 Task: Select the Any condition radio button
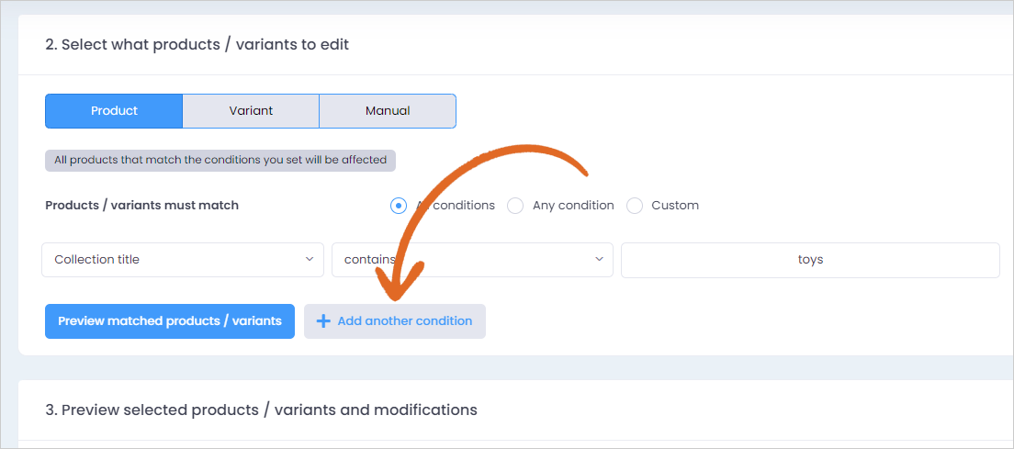click(515, 206)
